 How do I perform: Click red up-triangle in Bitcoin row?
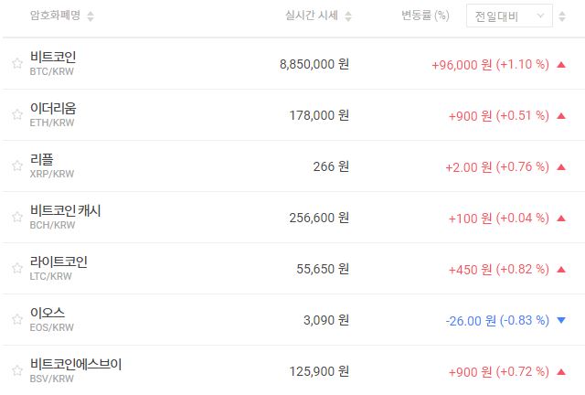click(x=560, y=64)
